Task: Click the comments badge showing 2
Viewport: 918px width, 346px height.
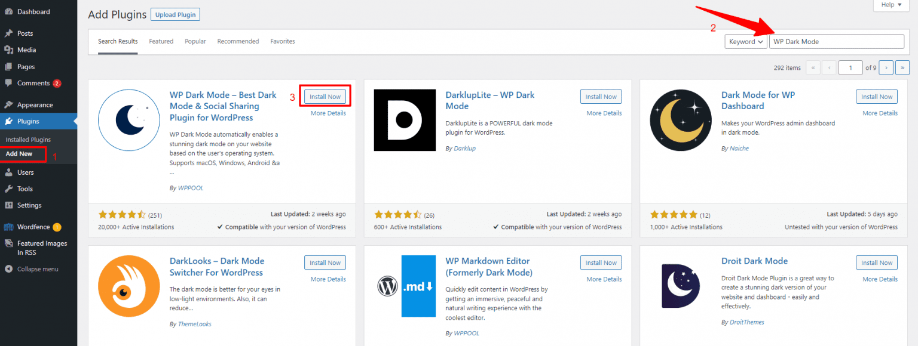Action: coord(57,84)
